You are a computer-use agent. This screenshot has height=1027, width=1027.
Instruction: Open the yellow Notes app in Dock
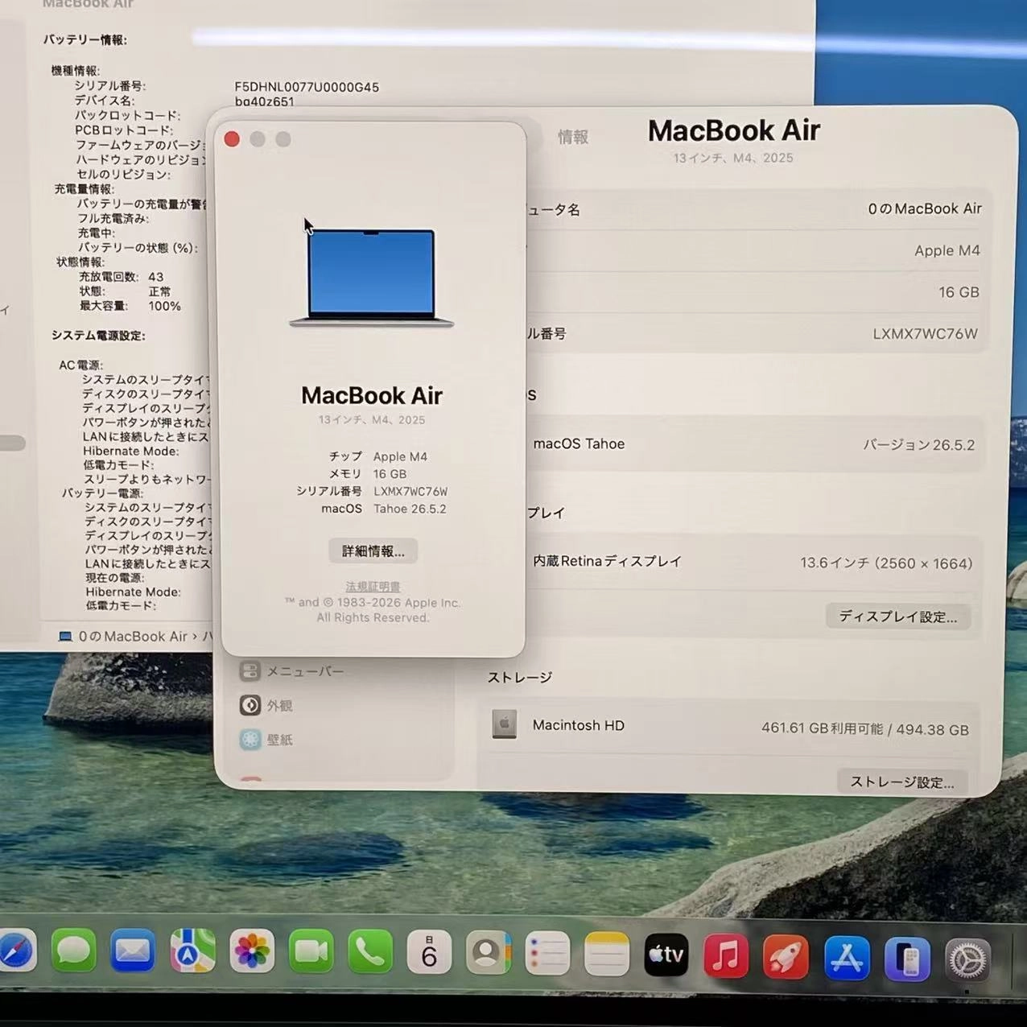(607, 955)
